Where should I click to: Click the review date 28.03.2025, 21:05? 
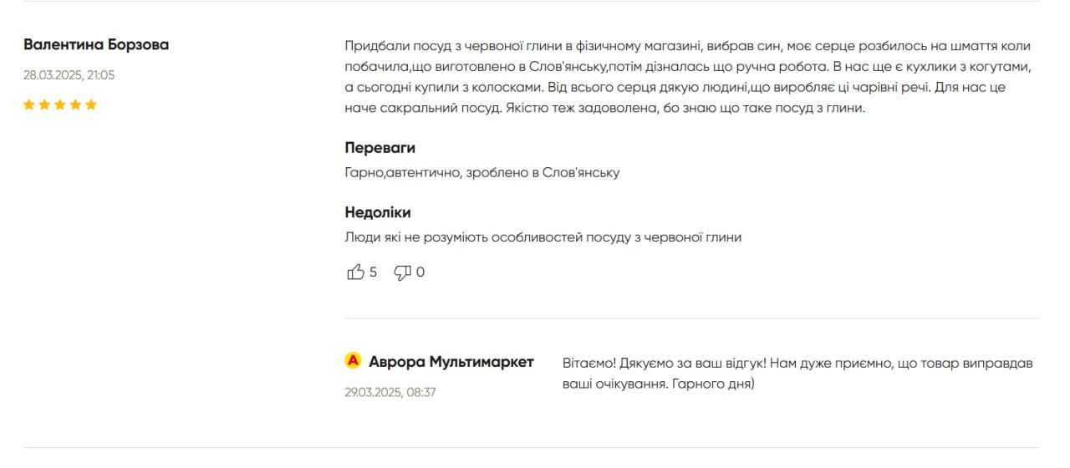pos(69,75)
